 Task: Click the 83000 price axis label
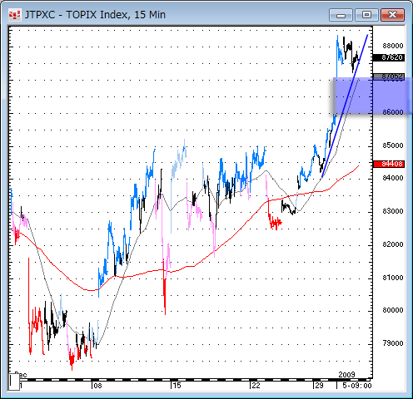pos(393,211)
